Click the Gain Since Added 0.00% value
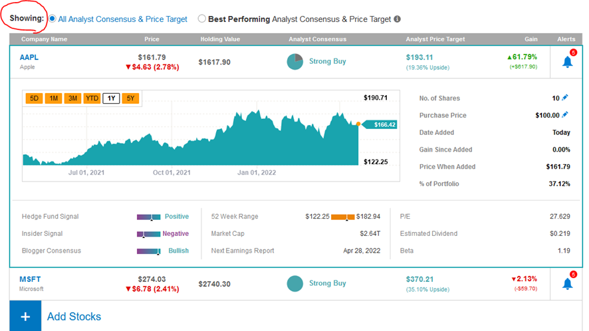Viewport: 589px width, 331px height. (x=561, y=150)
